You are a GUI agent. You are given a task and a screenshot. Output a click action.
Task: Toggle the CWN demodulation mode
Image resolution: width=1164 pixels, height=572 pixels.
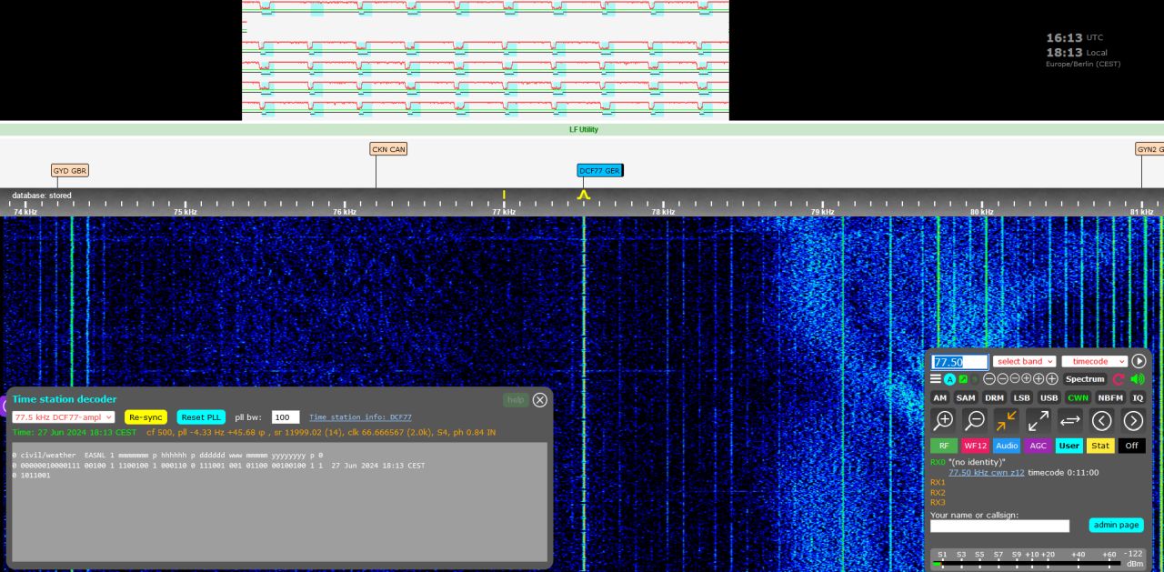(x=1078, y=397)
